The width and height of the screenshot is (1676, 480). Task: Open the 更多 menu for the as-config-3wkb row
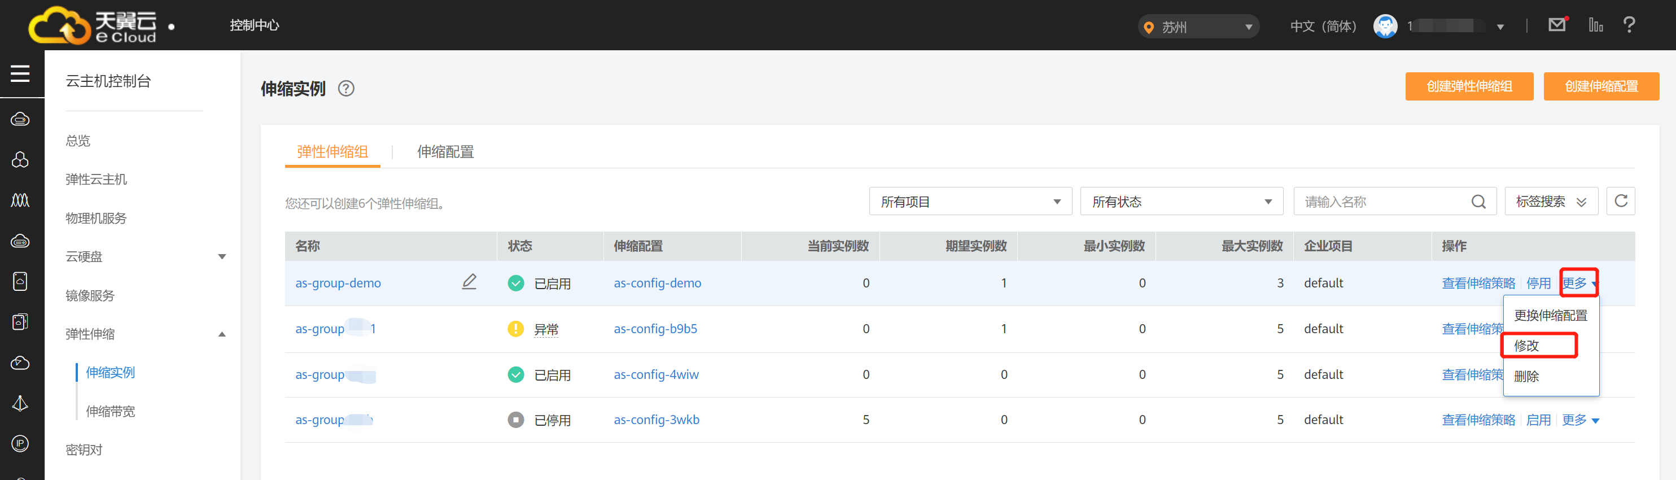(1581, 420)
